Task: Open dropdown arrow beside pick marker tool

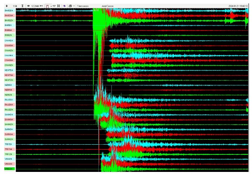Action: click(51, 6)
